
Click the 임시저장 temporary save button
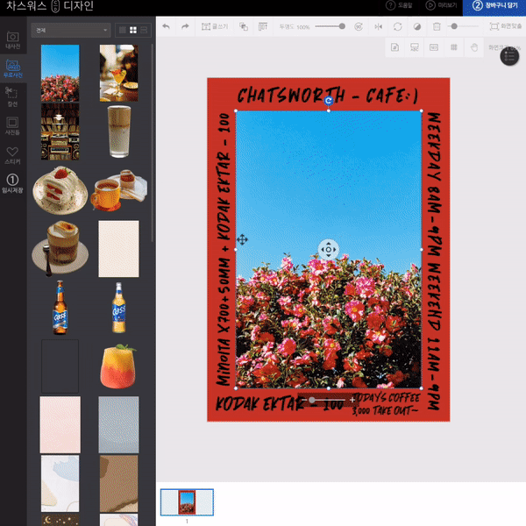13,184
